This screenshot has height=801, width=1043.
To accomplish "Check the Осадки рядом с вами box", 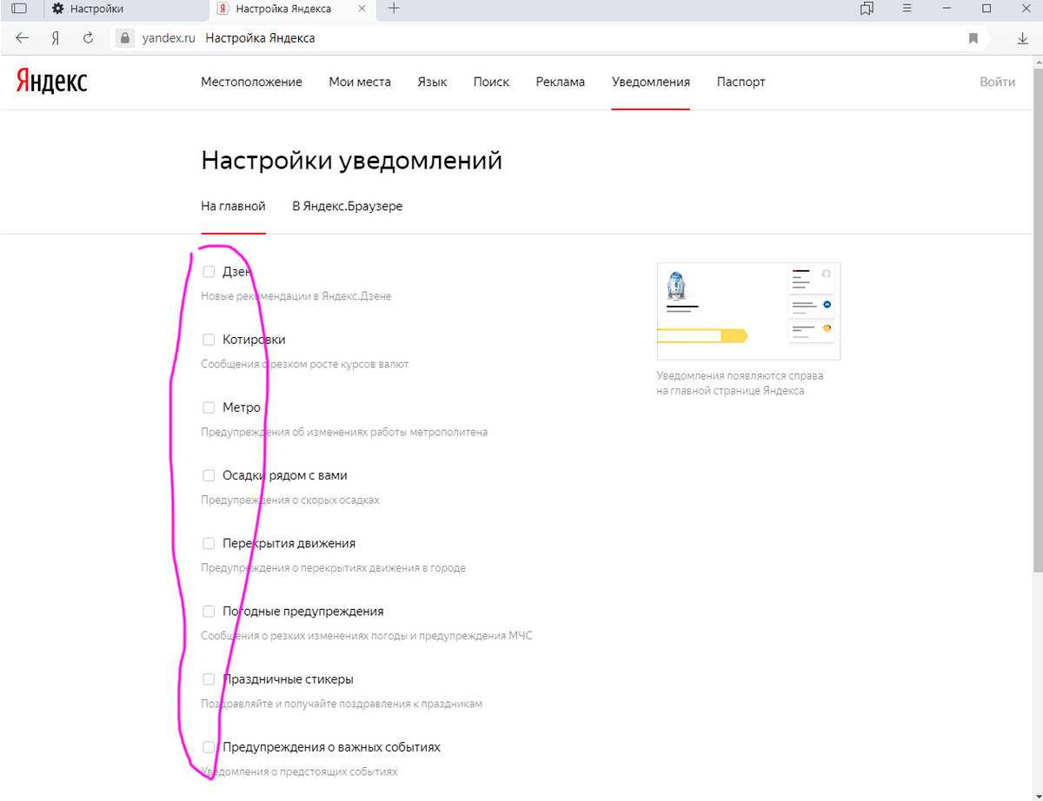I will click(x=209, y=475).
